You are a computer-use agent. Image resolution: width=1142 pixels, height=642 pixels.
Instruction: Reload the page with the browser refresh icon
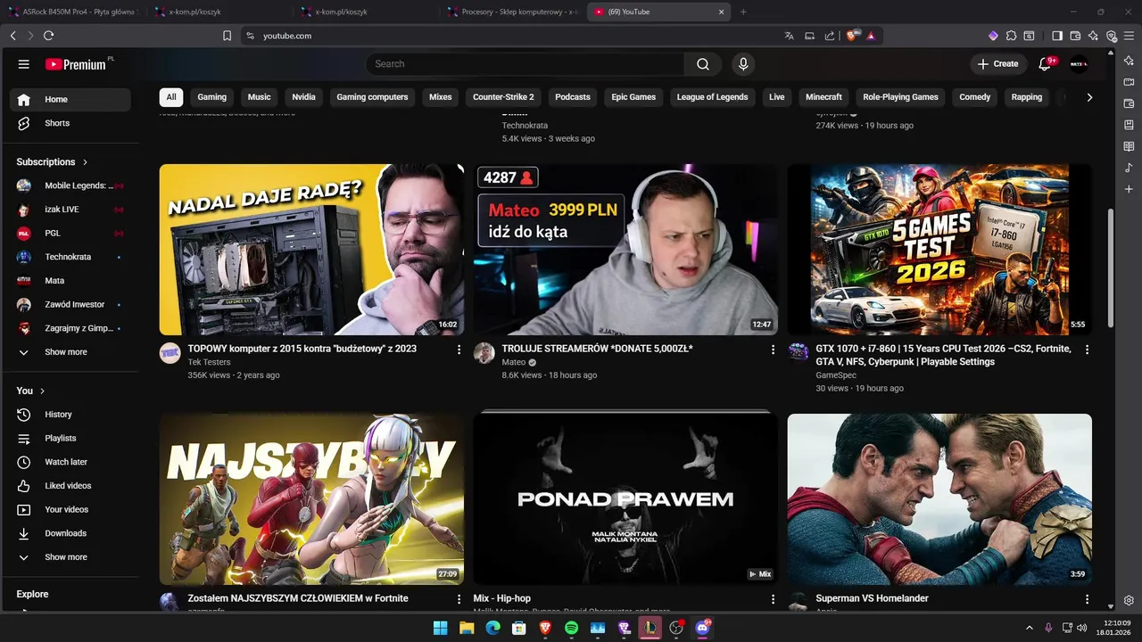click(48, 36)
